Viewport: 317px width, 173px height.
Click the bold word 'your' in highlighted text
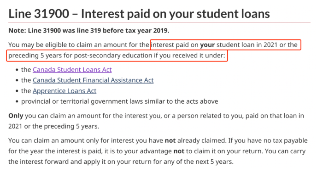click(207, 45)
